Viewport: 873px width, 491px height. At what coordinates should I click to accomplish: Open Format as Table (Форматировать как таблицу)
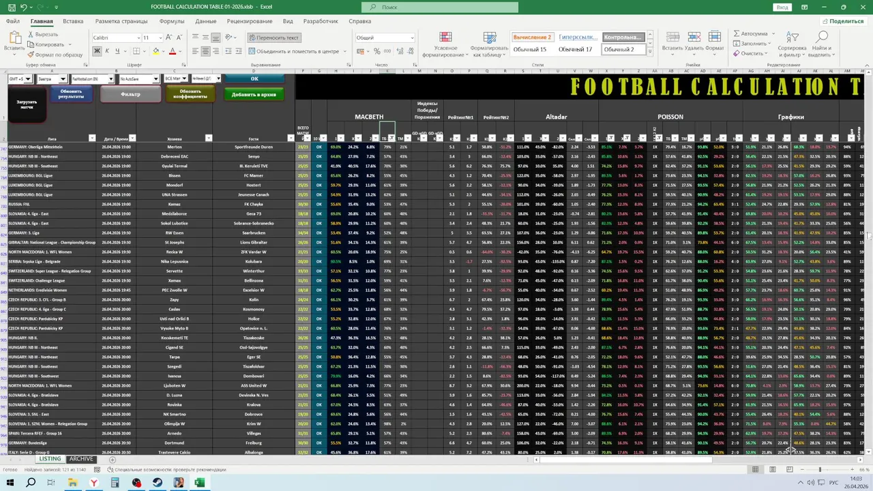489,44
